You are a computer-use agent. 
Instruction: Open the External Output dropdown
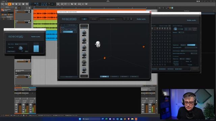189,51
